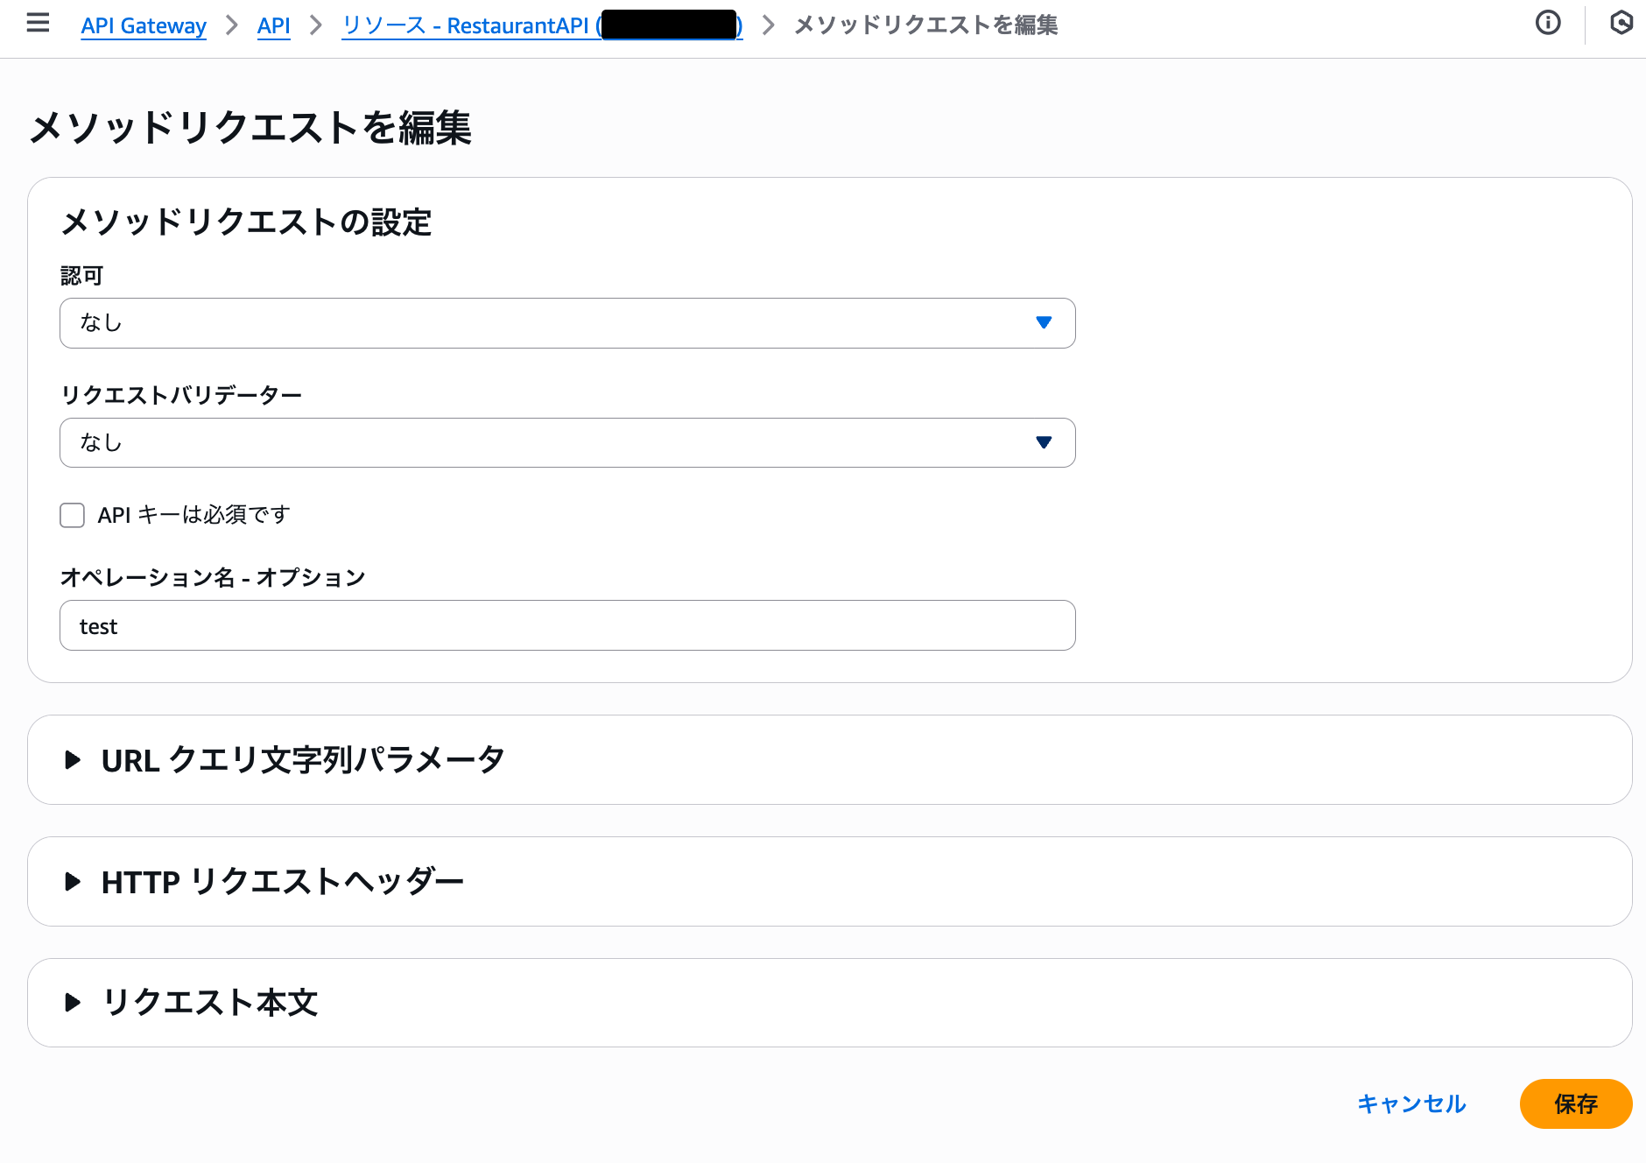
Task: Click the disclosure triangle beside リクエスト本文
Action: 72,1003
